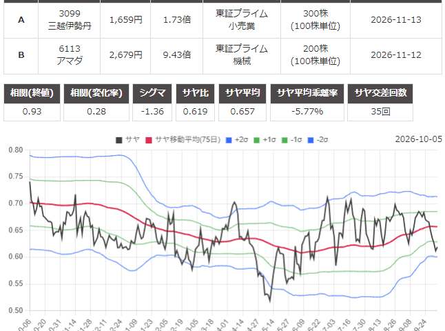Click the 6113 アマダ stock cell
Viewport: 445px width, 331px height.
pos(70,55)
